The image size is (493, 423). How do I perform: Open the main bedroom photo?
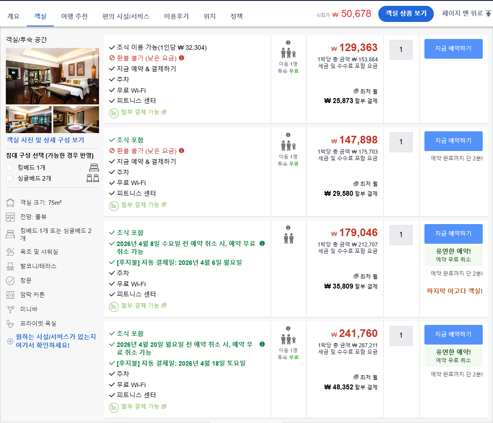[x=52, y=76]
